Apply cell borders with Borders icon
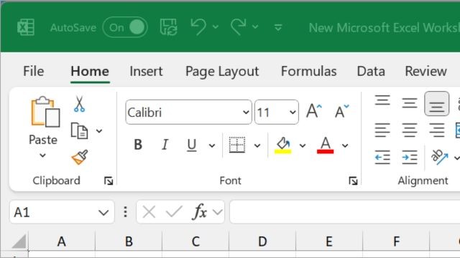460x258 pixels. pyautogui.click(x=237, y=145)
